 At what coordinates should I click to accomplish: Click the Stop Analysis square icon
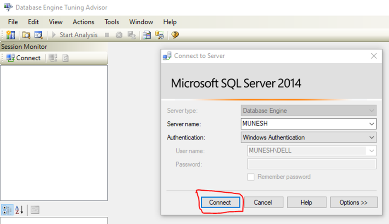point(107,35)
